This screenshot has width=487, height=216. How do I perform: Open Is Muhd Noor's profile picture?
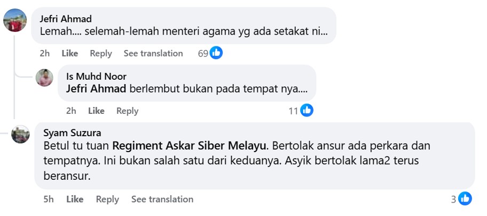44,78
